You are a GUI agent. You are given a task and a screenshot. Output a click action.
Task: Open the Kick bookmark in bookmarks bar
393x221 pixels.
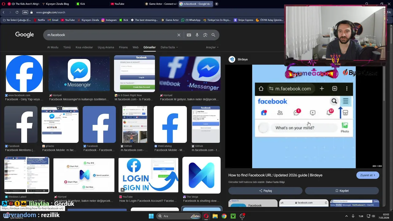tap(124, 20)
